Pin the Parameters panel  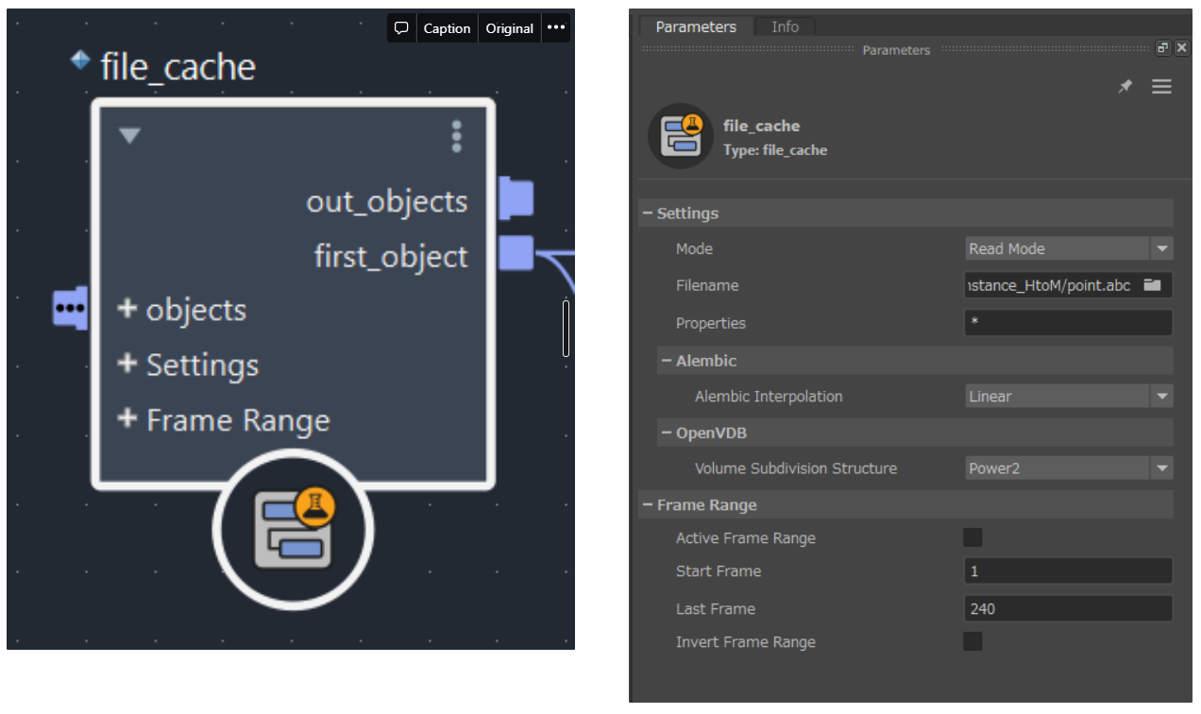tap(1125, 86)
